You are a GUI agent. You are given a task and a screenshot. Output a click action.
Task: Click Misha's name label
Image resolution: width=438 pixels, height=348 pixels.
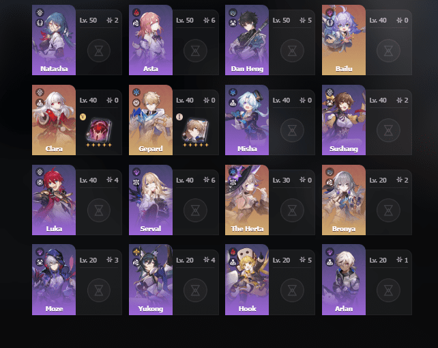[x=247, y=148]
